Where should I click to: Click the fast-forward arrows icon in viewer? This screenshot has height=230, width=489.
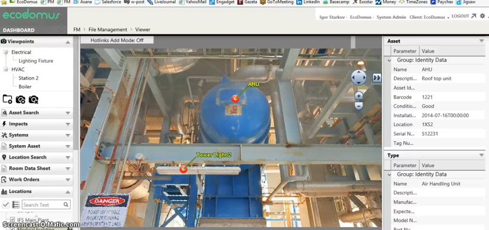377,78
